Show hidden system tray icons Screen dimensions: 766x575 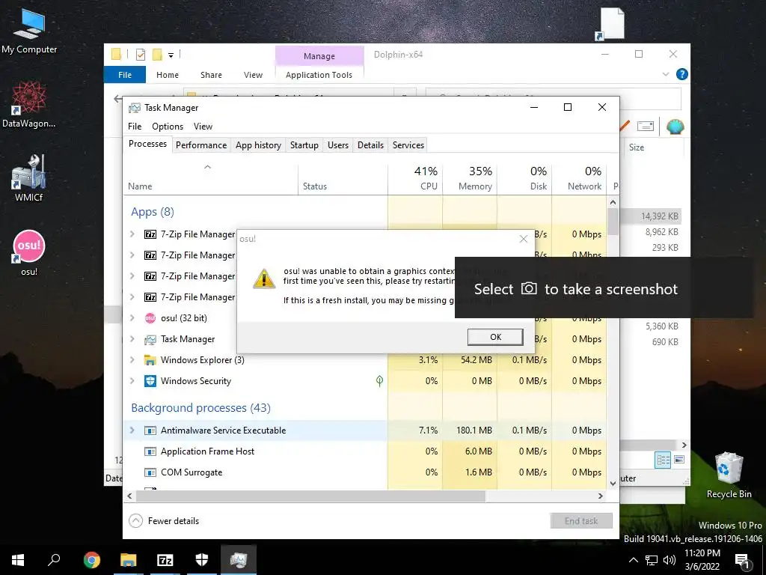pos(633,560)
